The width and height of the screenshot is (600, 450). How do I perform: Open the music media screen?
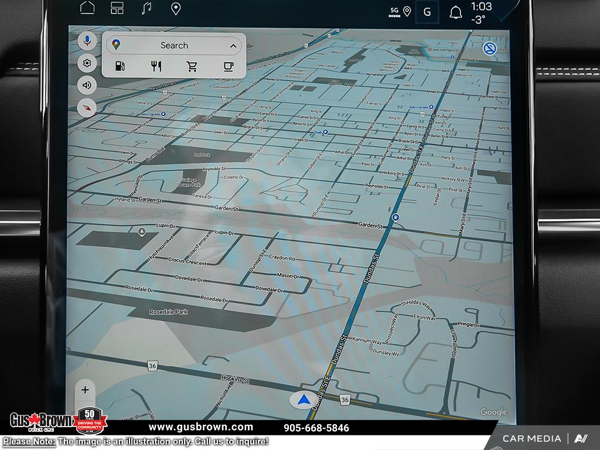tap(146, 8)
